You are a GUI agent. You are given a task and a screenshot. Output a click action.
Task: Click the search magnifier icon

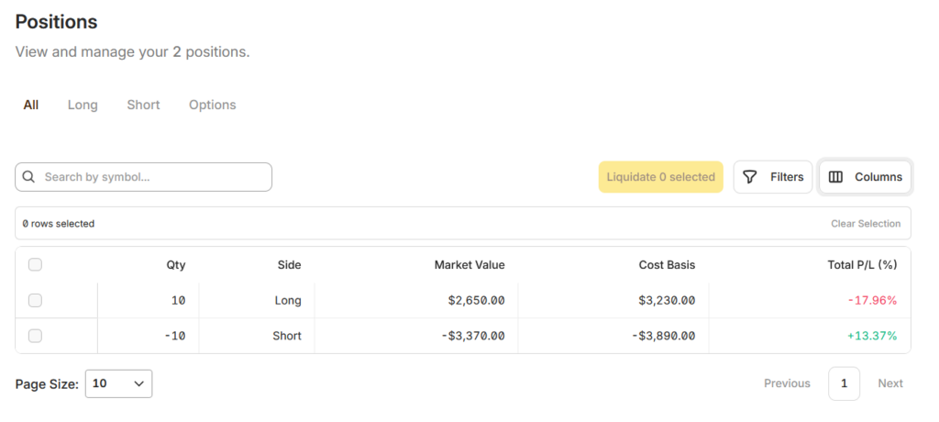[28, 177]
